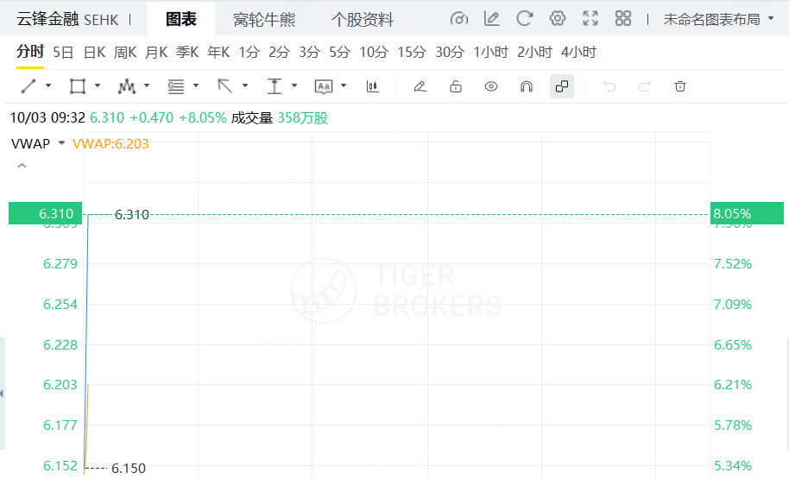The height and width of the screenshot is (479, 789).
Task: Select 分时 timeframe
Action: (x=30, y=51)
